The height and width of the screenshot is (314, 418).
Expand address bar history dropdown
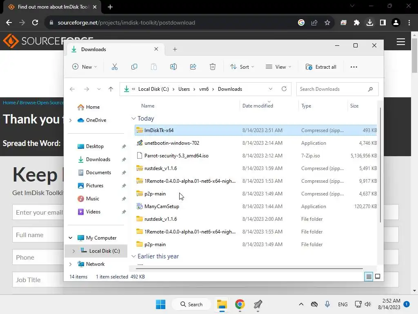[x=271, y=89]
